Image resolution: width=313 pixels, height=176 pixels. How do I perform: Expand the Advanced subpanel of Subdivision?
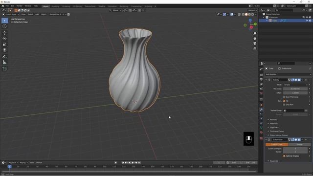pos(274,161)
